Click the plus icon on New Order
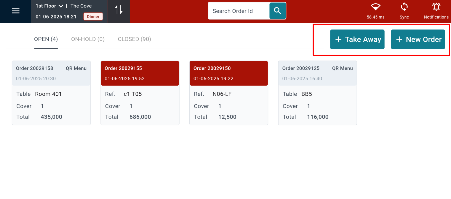The width and height of the screenshot is (451, 199). coord(399,39)
